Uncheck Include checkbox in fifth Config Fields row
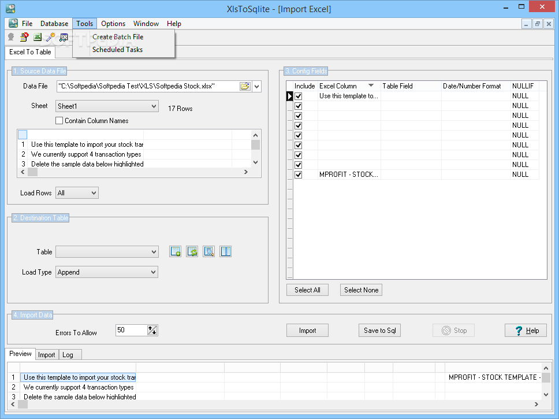559x419 pixels. pyautogui.click(x=299, y=135)
